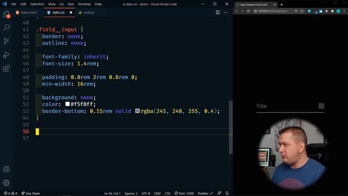Split the editor to the right

tap(217, 13)
